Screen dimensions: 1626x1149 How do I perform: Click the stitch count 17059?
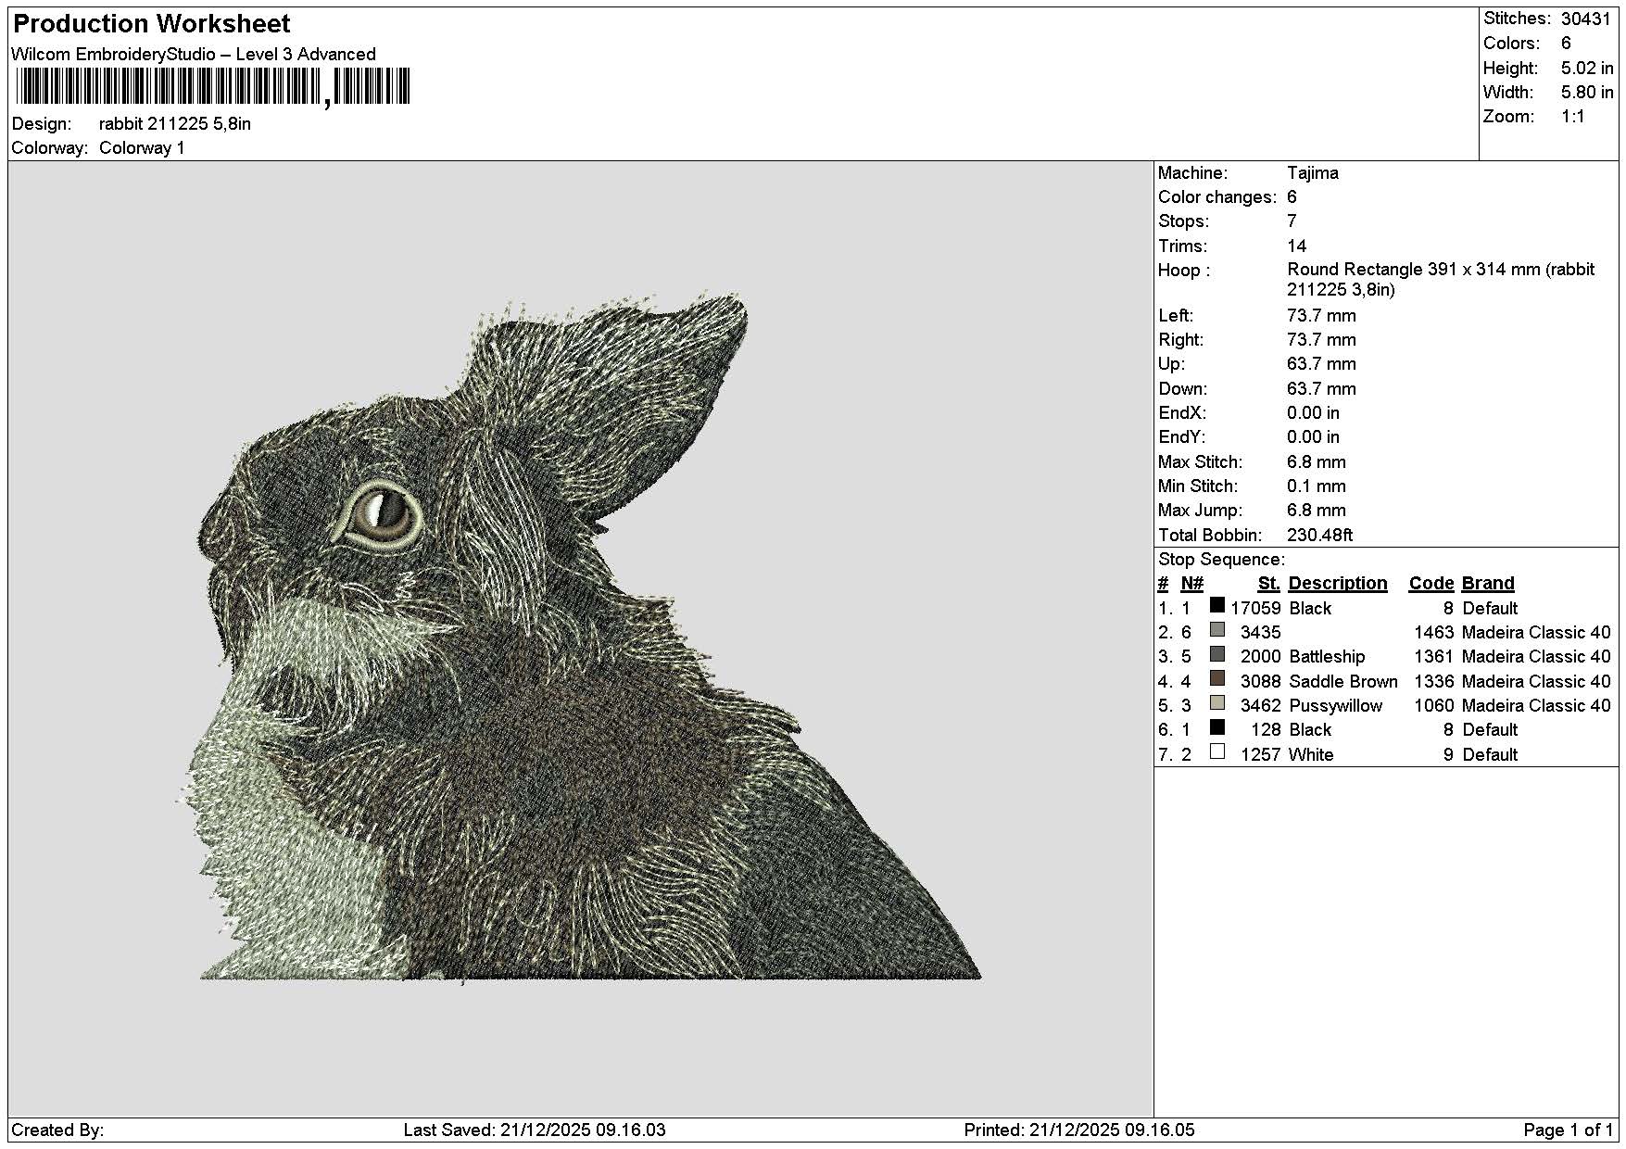1255,609
